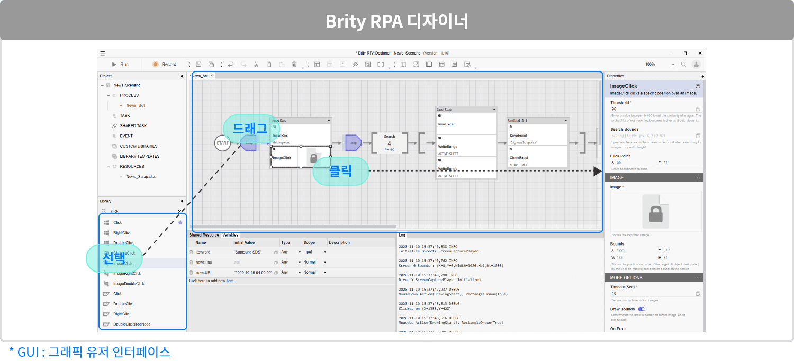Click the Undo icon in the toolbar
This screenshot has height=361, width=794.
tap(231, 64)
